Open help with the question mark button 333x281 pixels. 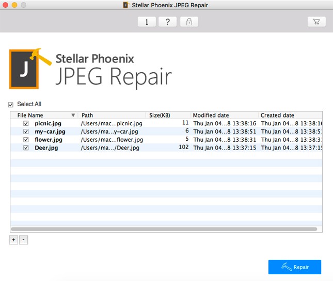[168, 22]
